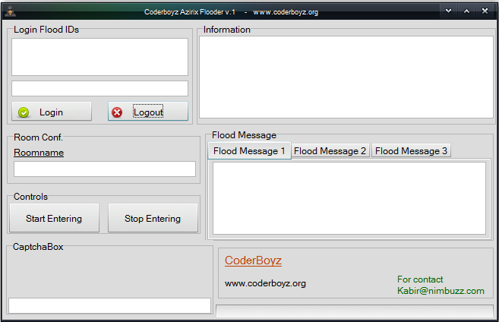Switch to Flood Message 2 tab
499x322 pixels.
(x=330, y=151)
